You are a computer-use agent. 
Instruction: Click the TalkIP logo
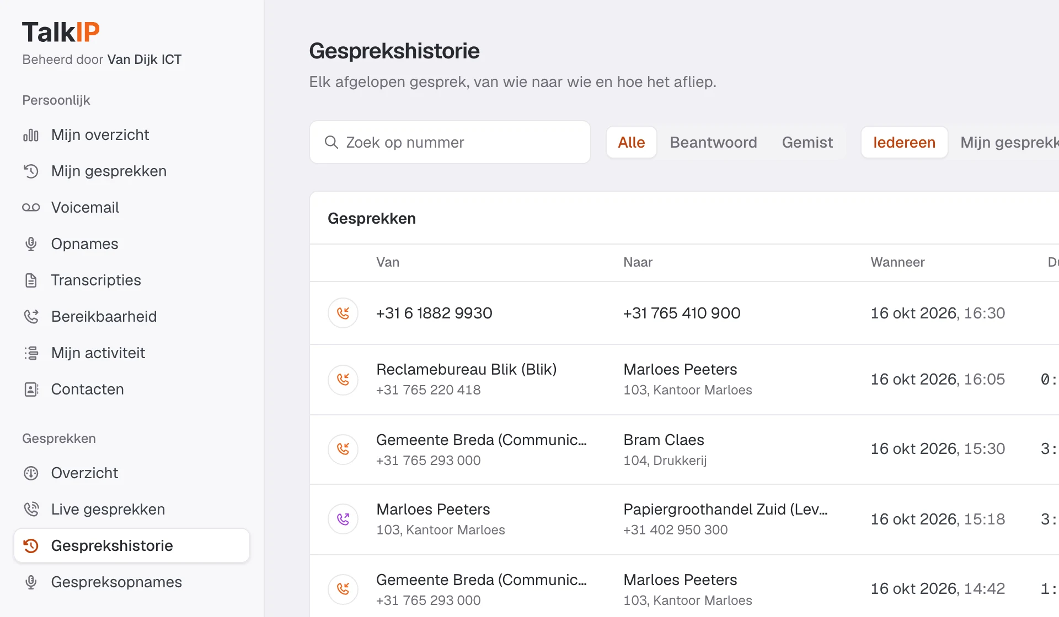(x=61, y=32)
